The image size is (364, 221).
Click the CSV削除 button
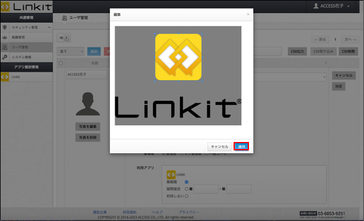coord(348,52)
